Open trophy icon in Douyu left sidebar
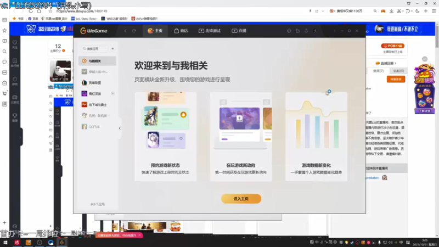This screenshot has height=247, width=439. coord(15,117)
